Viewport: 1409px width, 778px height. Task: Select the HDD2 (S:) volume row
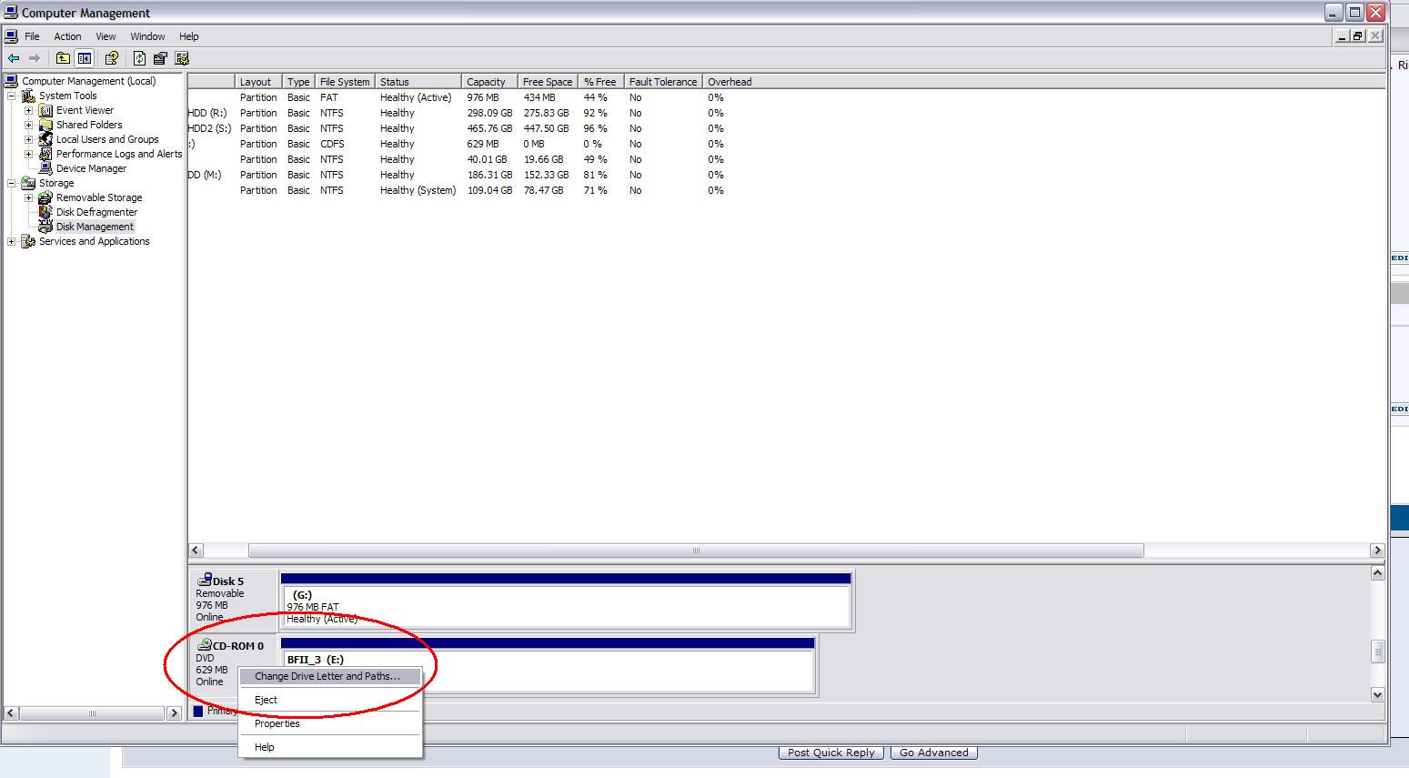point(787,128)
